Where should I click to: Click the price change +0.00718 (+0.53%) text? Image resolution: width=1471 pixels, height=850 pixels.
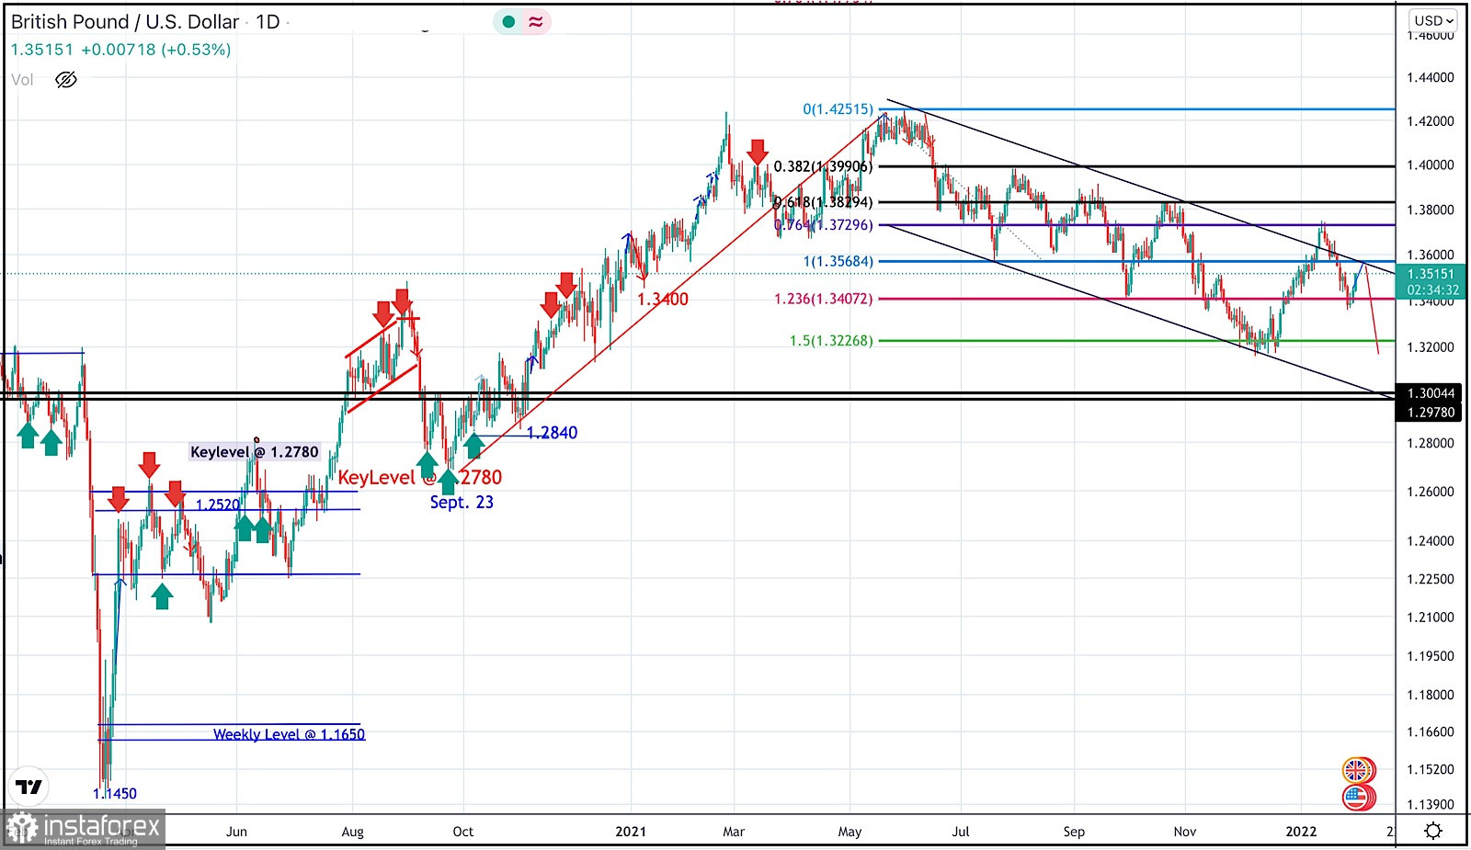[156, 50]
